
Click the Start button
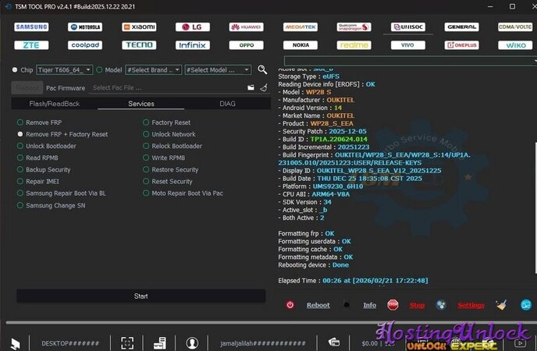[140, 296]
